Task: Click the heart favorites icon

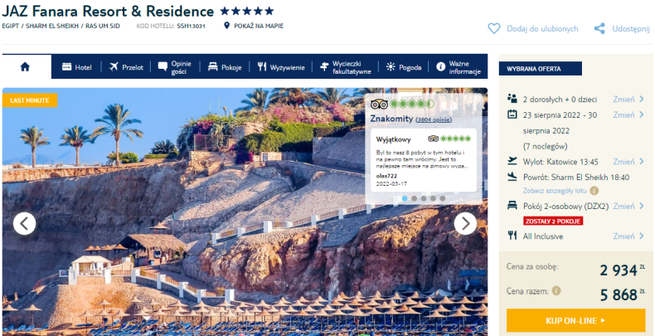Action: [494, 28]
